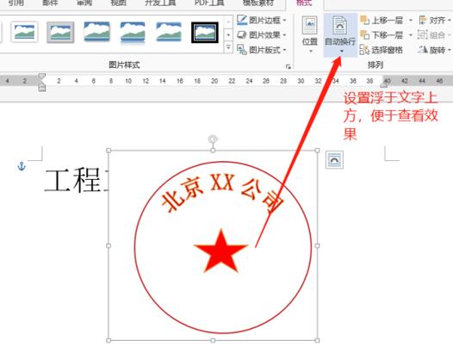The image size is (453, 353).
Task: Click the red star in the stamp
Action: point(220,251)
